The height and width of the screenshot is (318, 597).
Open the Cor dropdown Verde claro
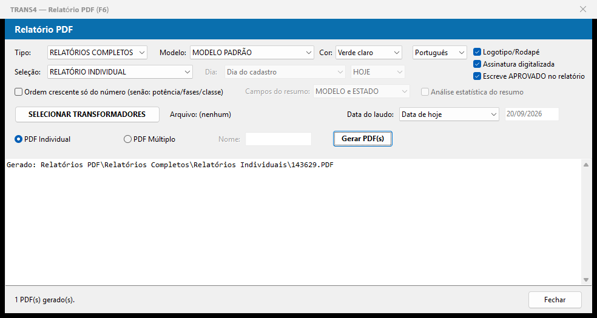point(368,53)
